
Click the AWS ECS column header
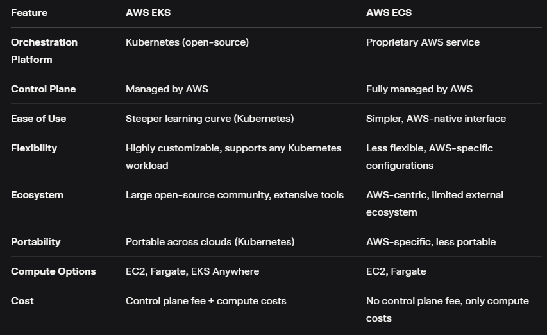click(389, 13)
